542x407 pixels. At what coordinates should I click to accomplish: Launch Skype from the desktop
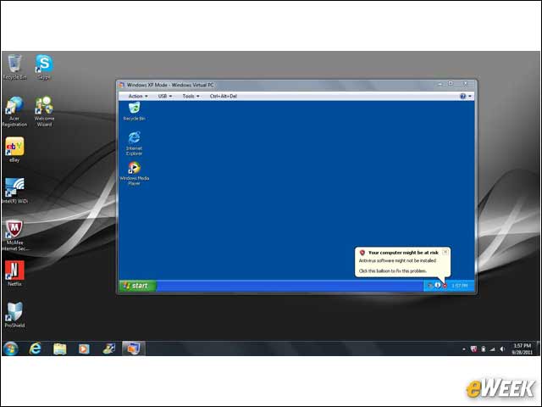(44, 68)
